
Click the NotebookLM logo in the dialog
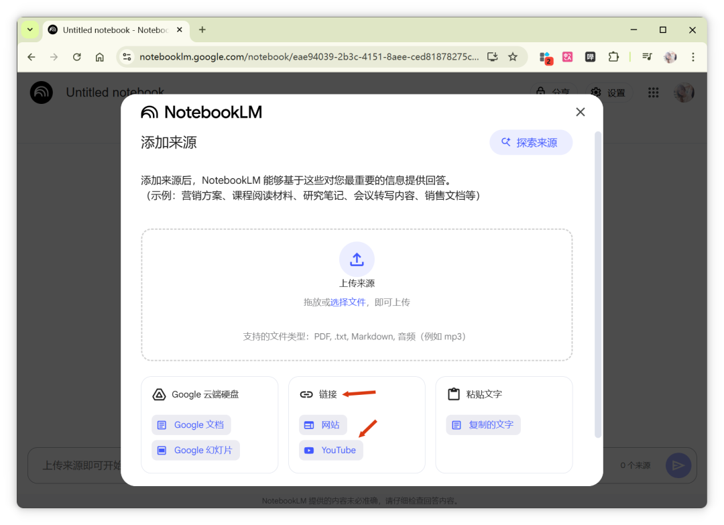click(201, 112)
